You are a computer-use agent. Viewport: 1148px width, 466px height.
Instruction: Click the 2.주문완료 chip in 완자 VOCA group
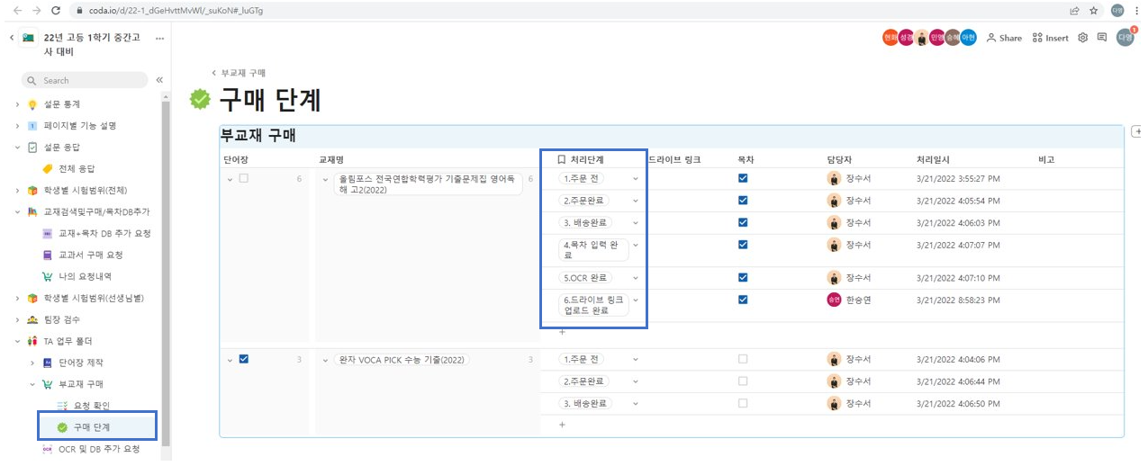[584, 381]
